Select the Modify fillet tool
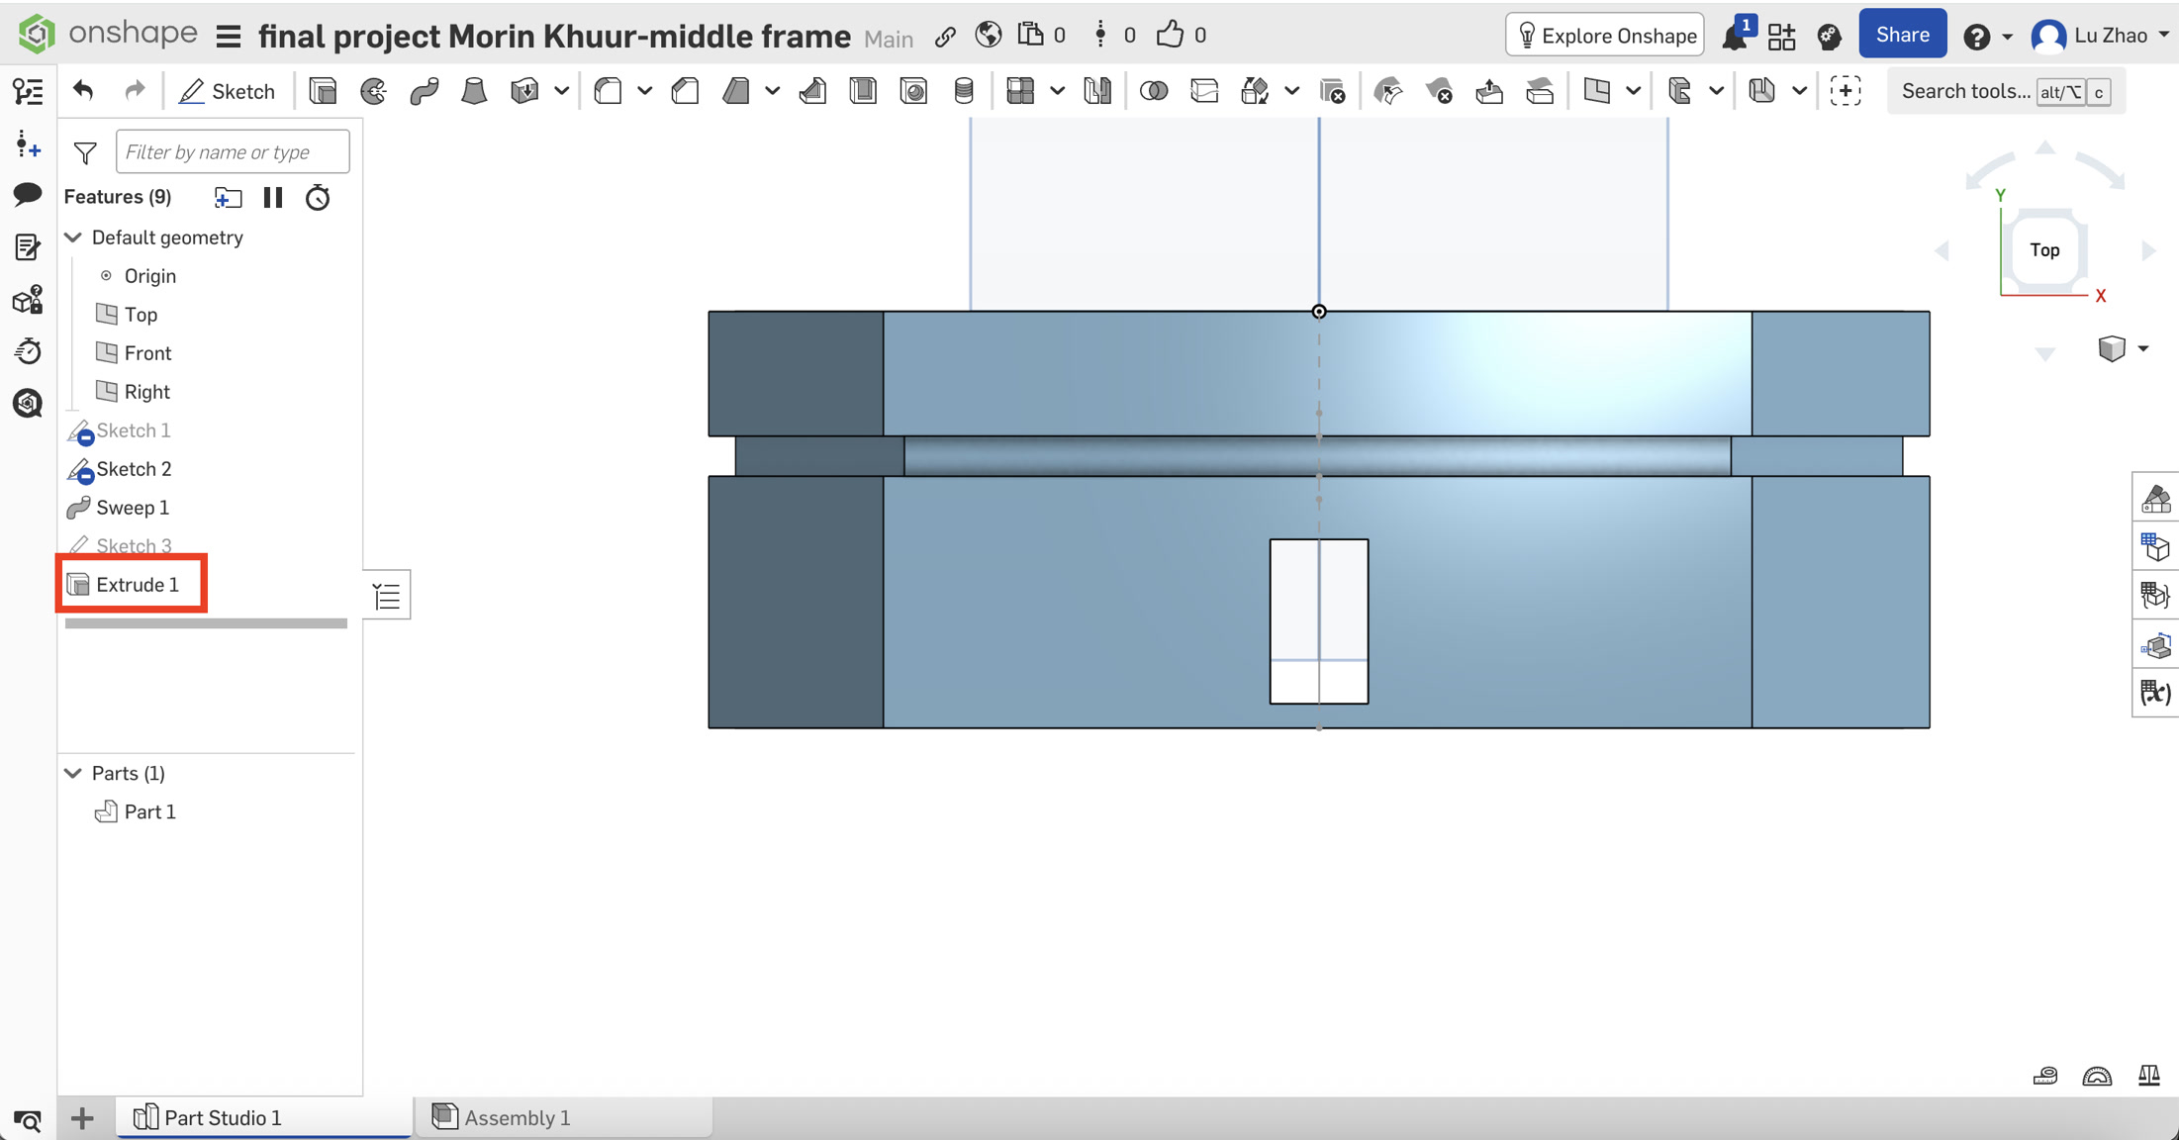Screen dimensions: 2179x1140 [x=1388, y=91]
